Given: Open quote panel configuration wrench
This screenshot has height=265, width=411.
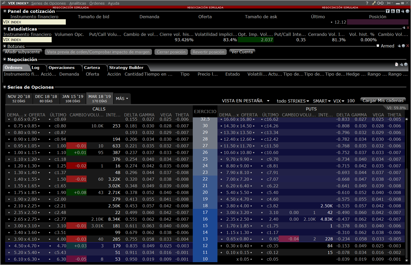Looking at the screenshot, I should tap(403, 11).
